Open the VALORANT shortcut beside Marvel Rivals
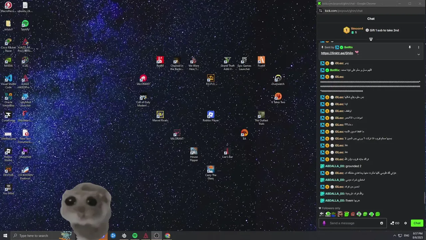This screenshot has height=240, width=426. (x=177, y=135)
